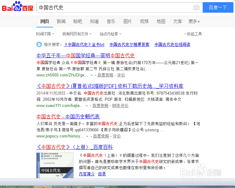This screenshot has height=188, width=235.
Task: Go to the 知道 tab
Action: pos(94,22)
